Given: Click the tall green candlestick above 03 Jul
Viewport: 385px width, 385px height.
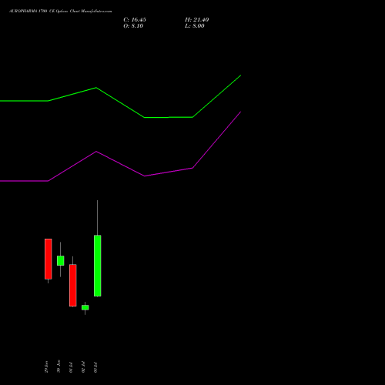Looking at the screenshot, I should [98, 266].
